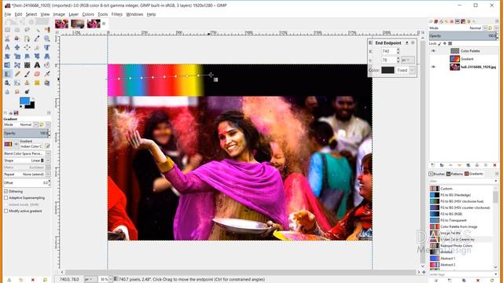Image resolution: width=503 pixels, height=283 pixels.
Task: Select the Color Picker tool
Action: (x=37, y=39)
